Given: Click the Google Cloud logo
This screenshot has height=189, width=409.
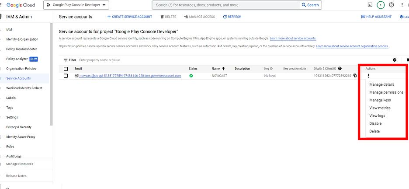Looking at the screenshot, I should pyautogui.click(x=21, y=5).
